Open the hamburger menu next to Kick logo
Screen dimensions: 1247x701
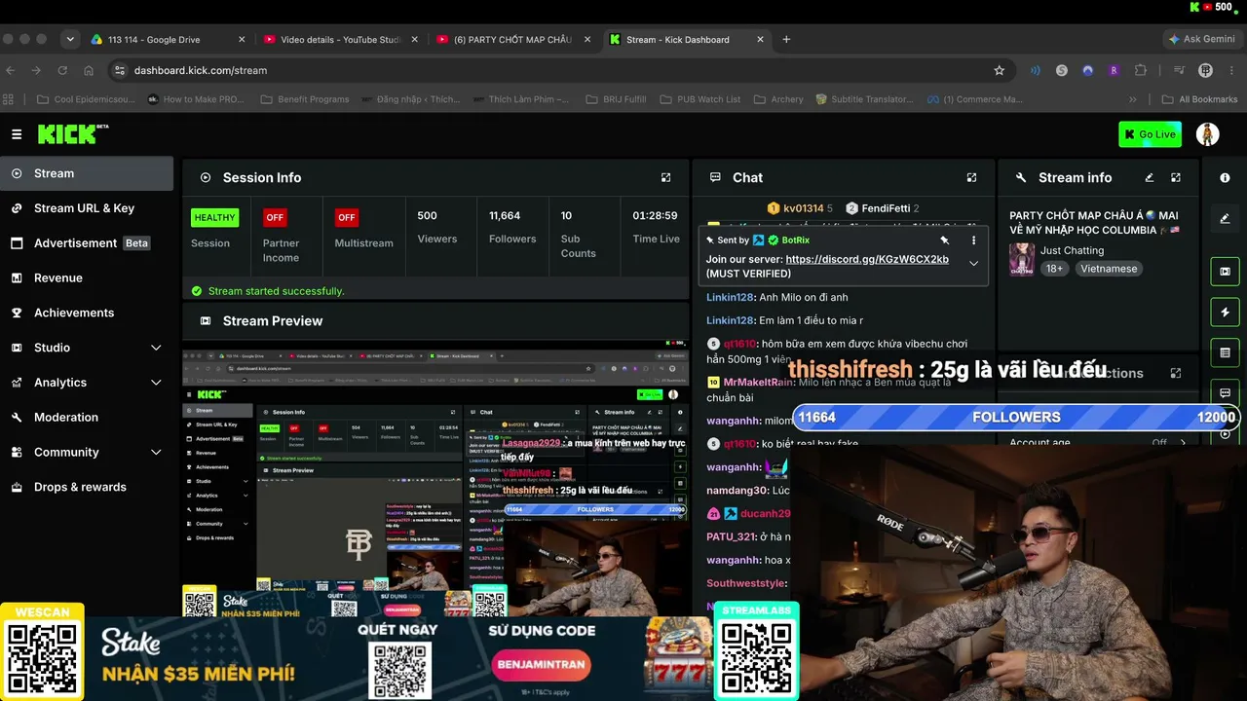point(17,134)
